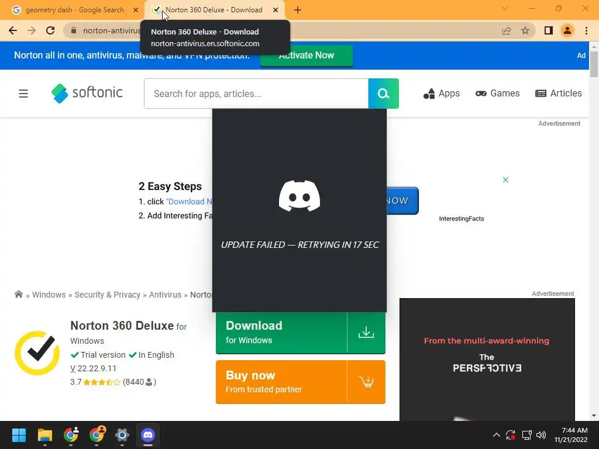The image size is (599, 449).
Task: Click the Discord update failed splash
Action: 299,210
